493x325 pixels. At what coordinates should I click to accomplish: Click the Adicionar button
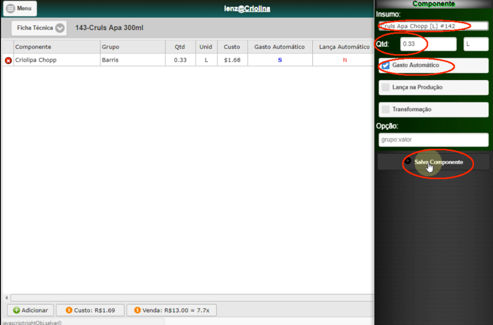point(30,310)
